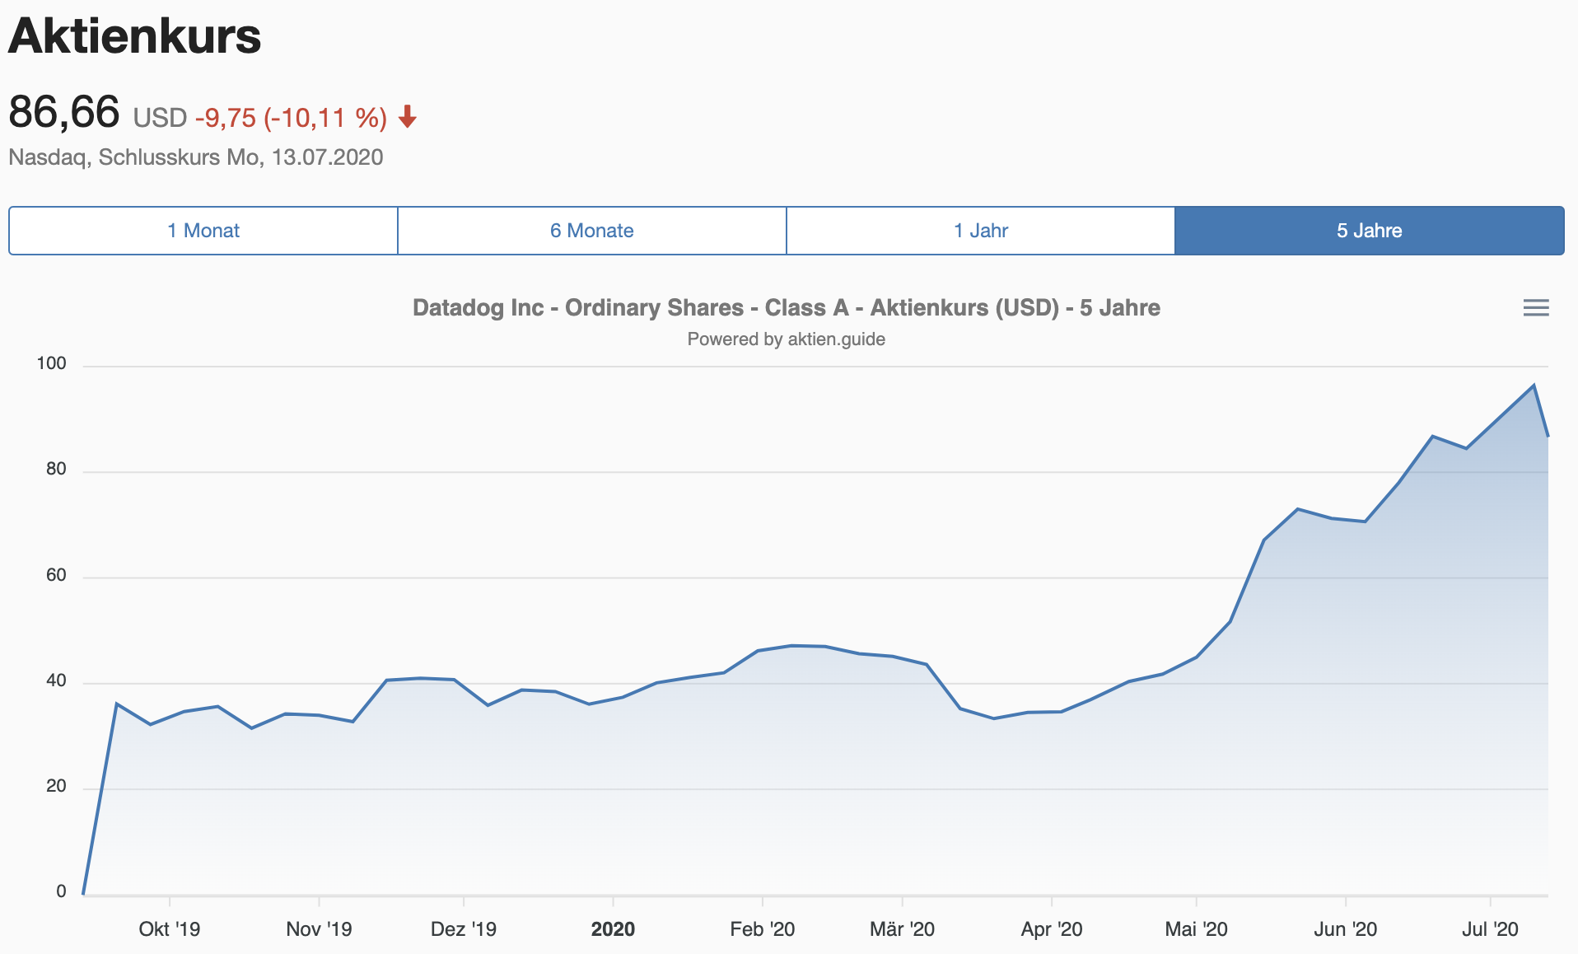
Task: Click the 40 y-axis label
Action: point(56,680)
